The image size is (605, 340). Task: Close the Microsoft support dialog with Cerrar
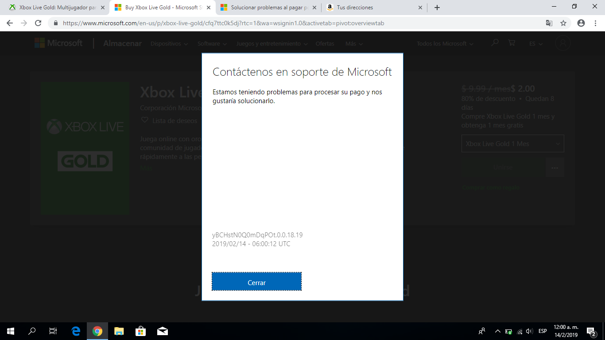256,282
